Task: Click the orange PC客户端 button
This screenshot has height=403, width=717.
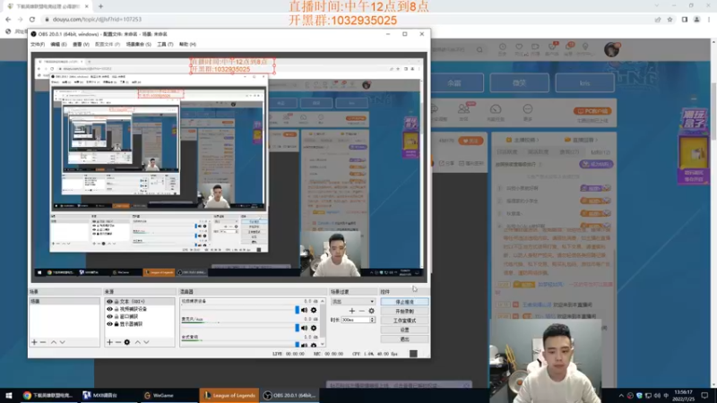Action: pos(592,111)
